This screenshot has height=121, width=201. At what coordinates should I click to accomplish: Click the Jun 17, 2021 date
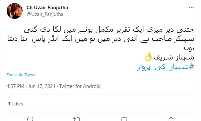click(x=42, y=86)
